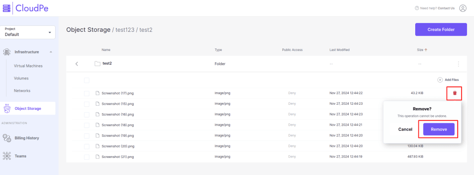Check the box for Screenshot (19).png
The width and height of the screenshot is (474, 175).
[x=87, y=136]
